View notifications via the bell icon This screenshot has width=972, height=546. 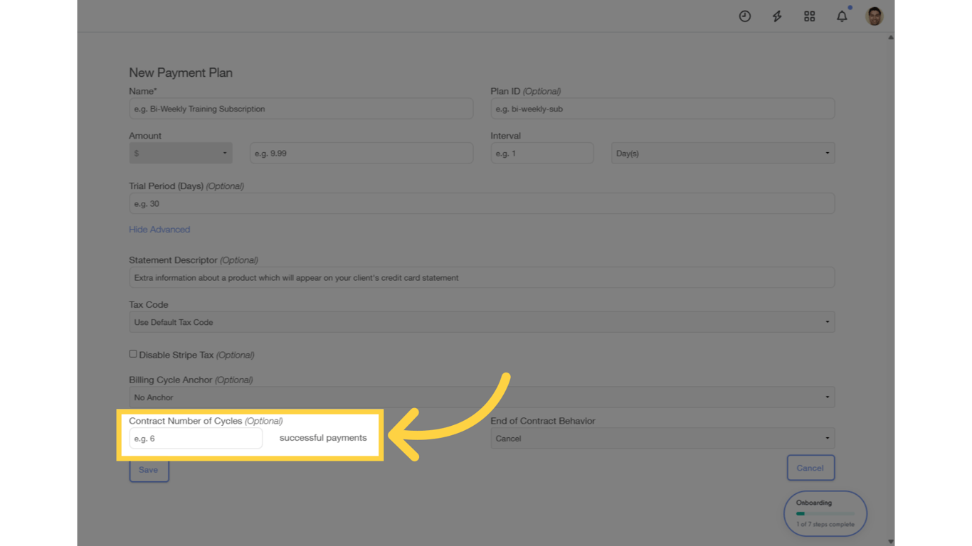coord(842,16)
